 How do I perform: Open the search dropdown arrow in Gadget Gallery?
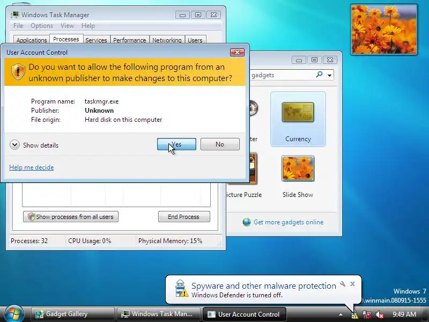(x=330, y=75)
